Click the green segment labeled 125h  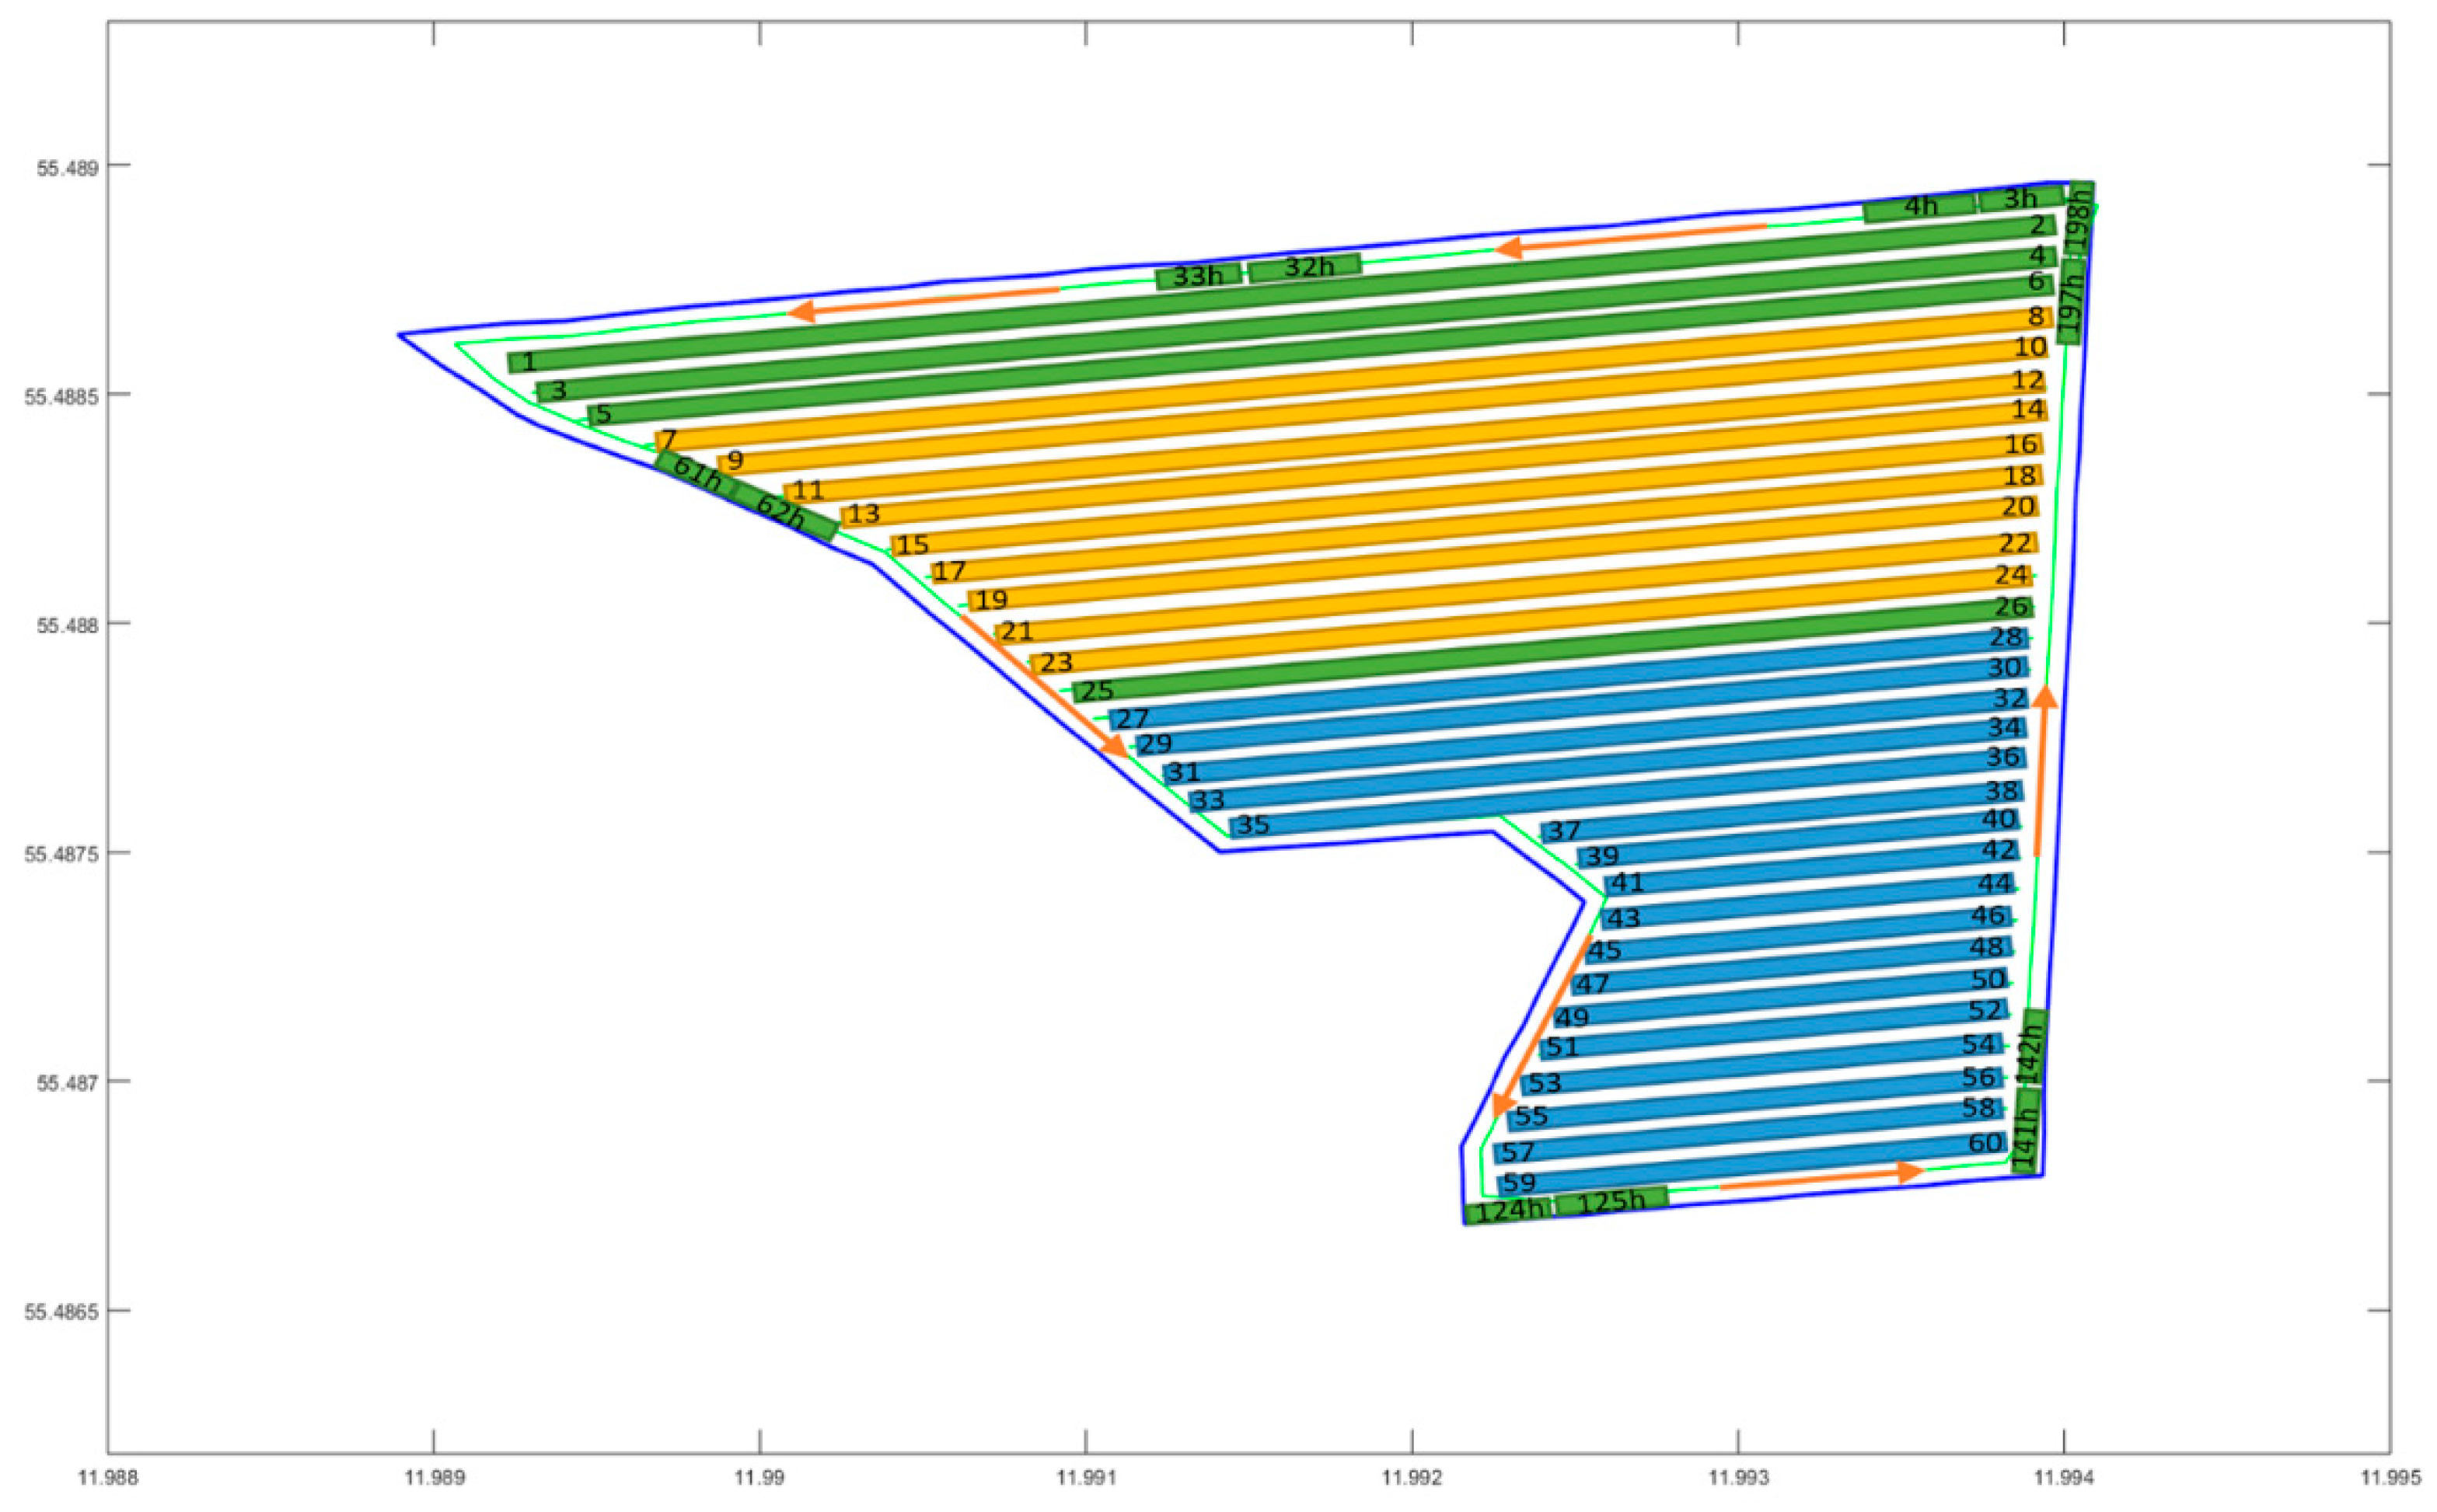tap(1611, 1201)
